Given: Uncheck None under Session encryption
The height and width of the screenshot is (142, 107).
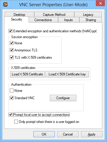Looking at the screenshot, I should coord(11,43).
